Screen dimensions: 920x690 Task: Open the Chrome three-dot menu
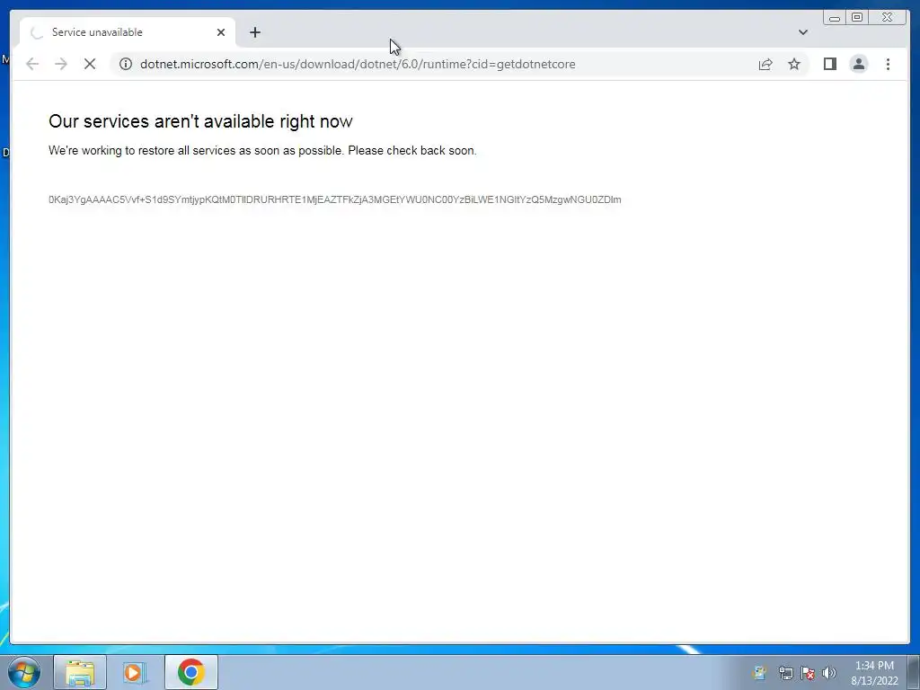(888, 64)
